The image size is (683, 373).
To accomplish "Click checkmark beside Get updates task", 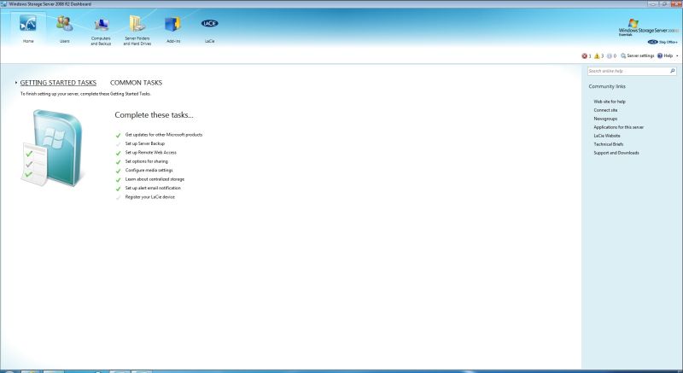I will (x=118, y=136).
